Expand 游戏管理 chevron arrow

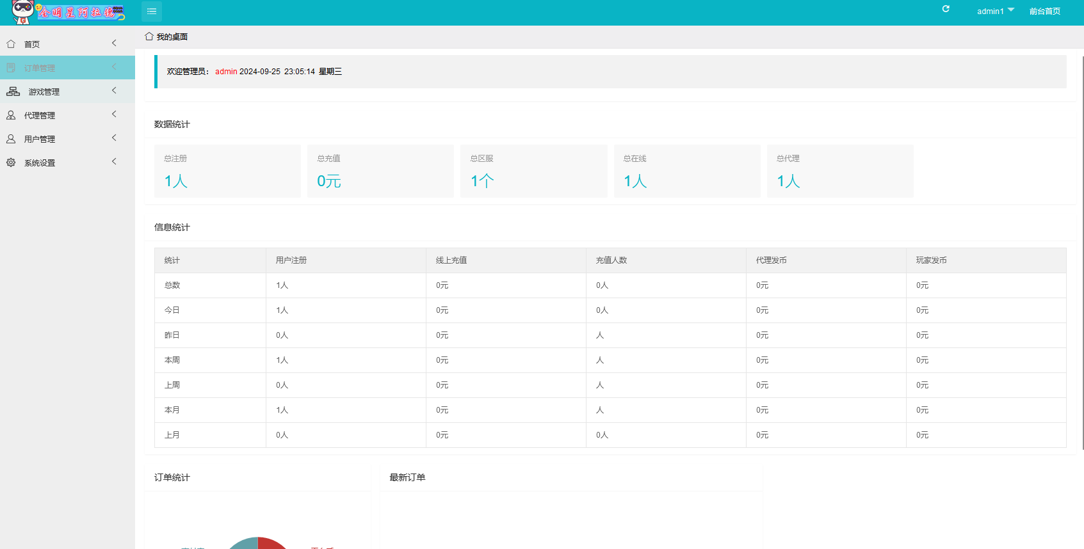[114, 91]
